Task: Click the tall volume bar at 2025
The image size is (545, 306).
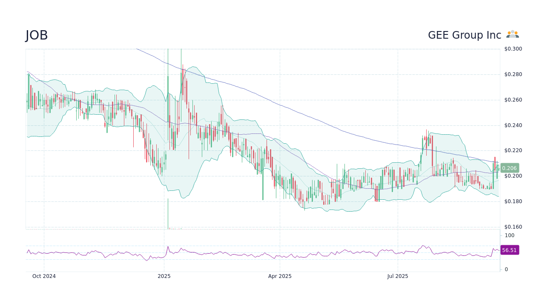Action: pos(168,214)
